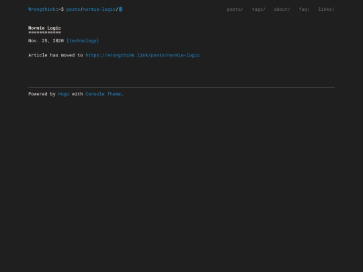
Task: Open the faq/ navigation item
Action: click(x=305, y=9)
